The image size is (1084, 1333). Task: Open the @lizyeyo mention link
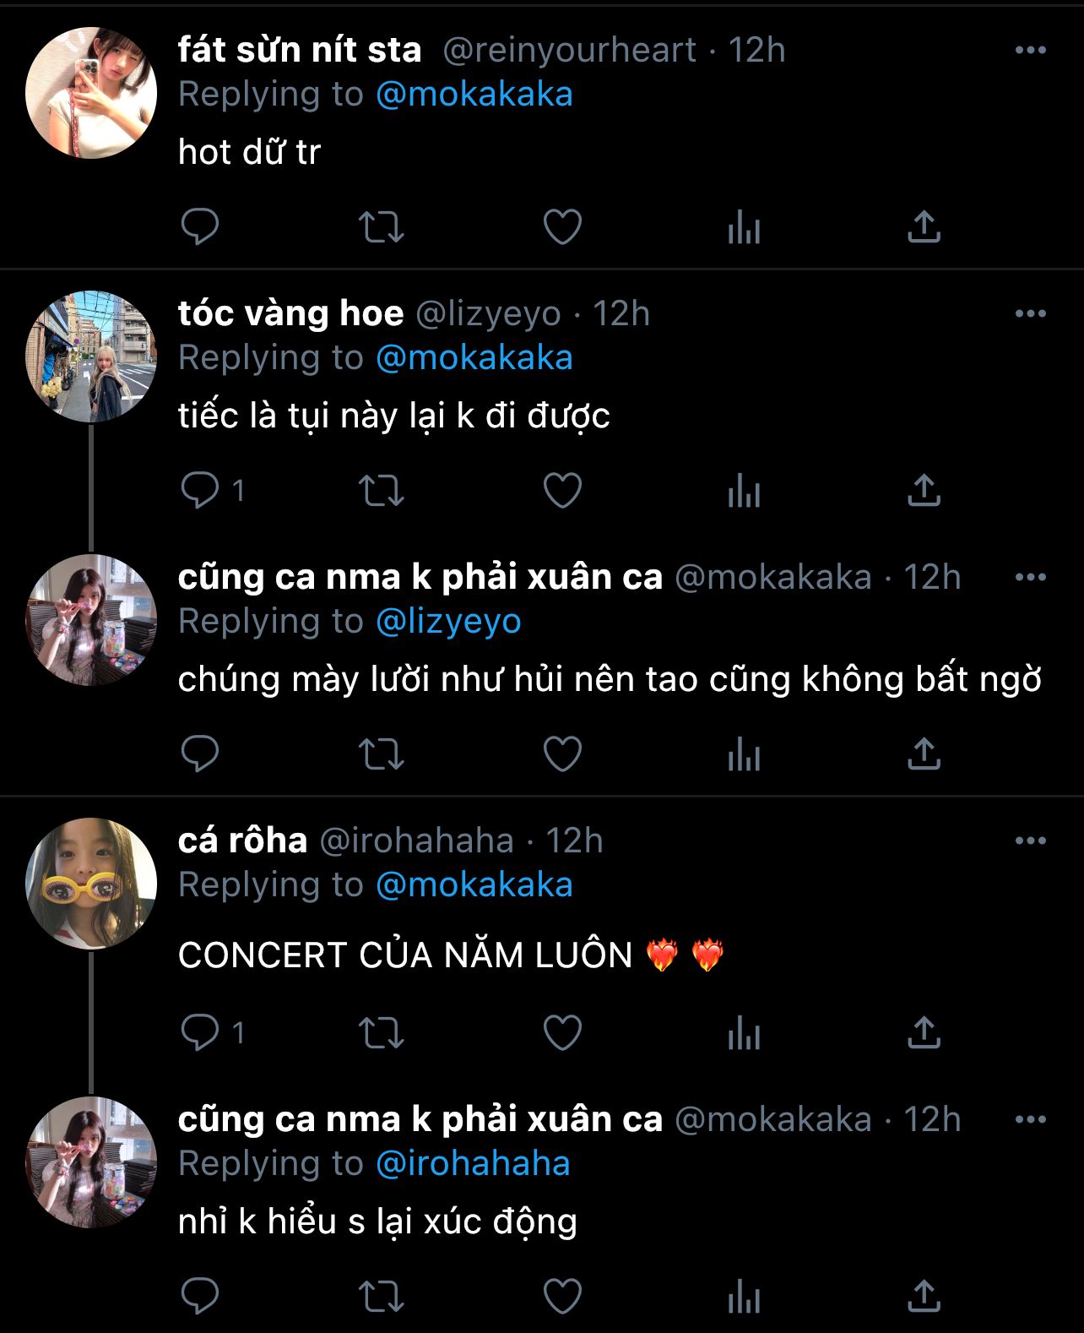447,622
